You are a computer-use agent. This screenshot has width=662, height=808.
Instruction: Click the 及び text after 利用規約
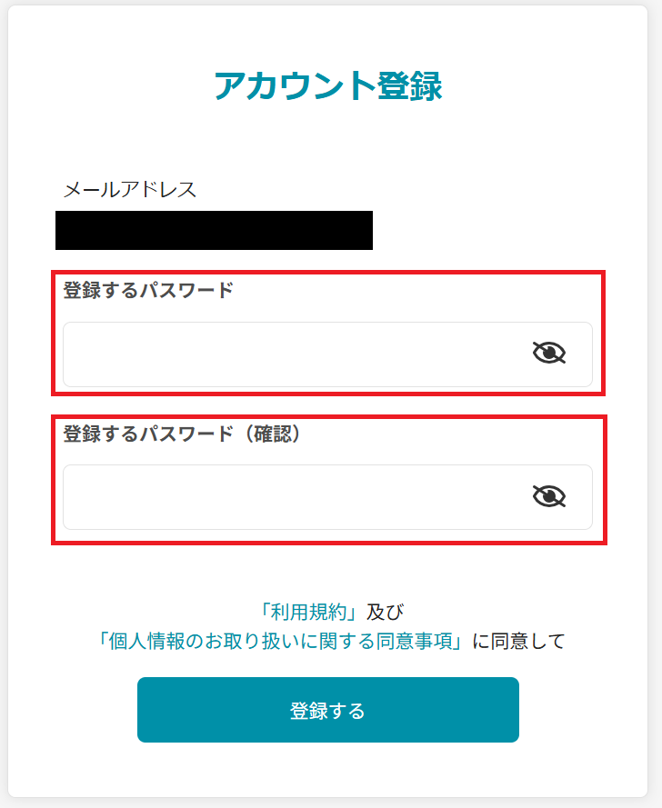[x=385, y=613]
